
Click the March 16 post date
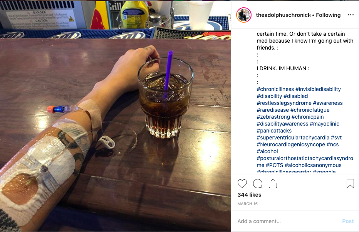[x=248, y=204]
